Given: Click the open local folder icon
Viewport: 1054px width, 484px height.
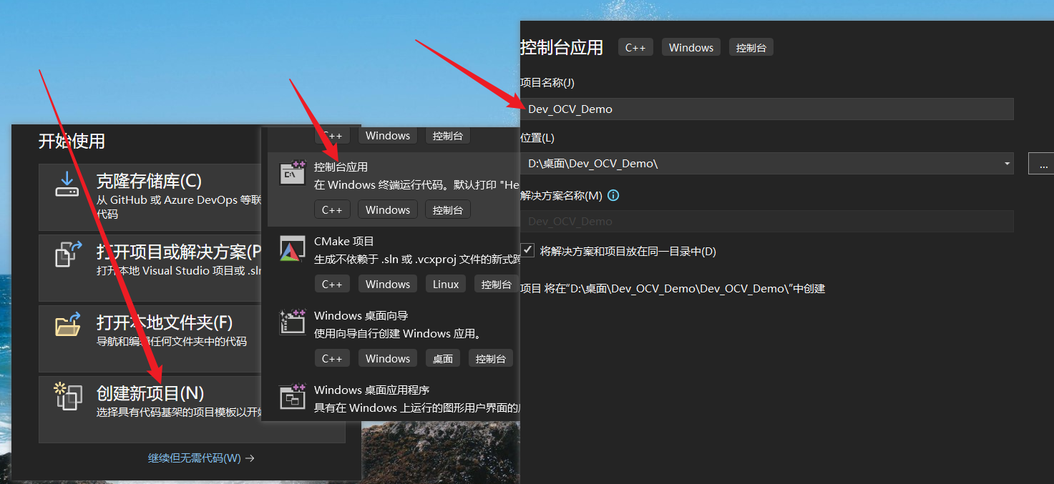Looking at the screenshot, I should coord(69,324).
